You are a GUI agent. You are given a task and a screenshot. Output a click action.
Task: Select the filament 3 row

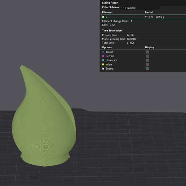click(144, 17)
